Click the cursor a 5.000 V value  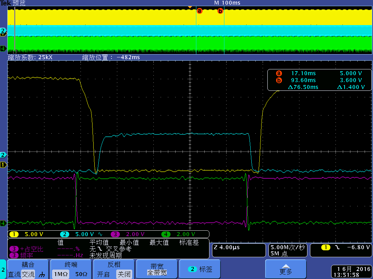pos(351,73)
